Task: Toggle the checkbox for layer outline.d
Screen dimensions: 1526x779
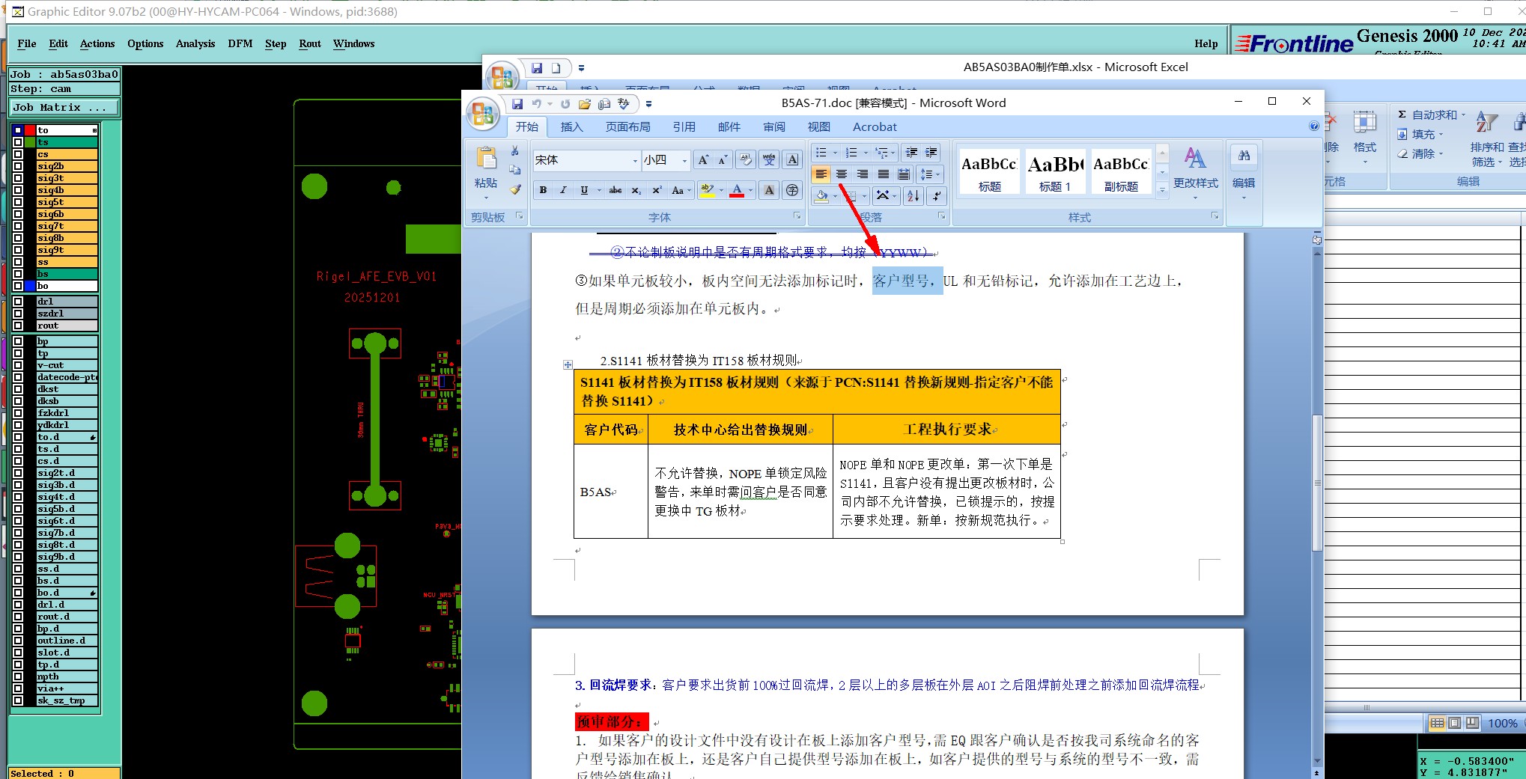Action: (18, 641)
